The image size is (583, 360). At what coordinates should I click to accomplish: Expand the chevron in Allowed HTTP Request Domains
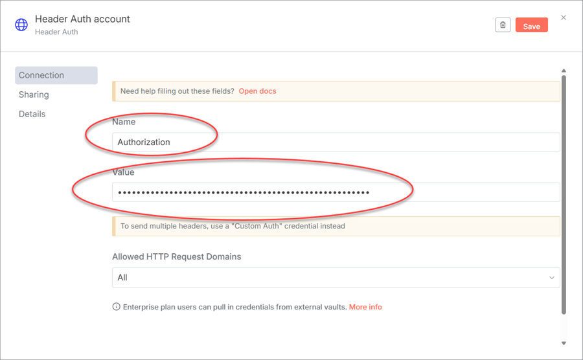552,278
